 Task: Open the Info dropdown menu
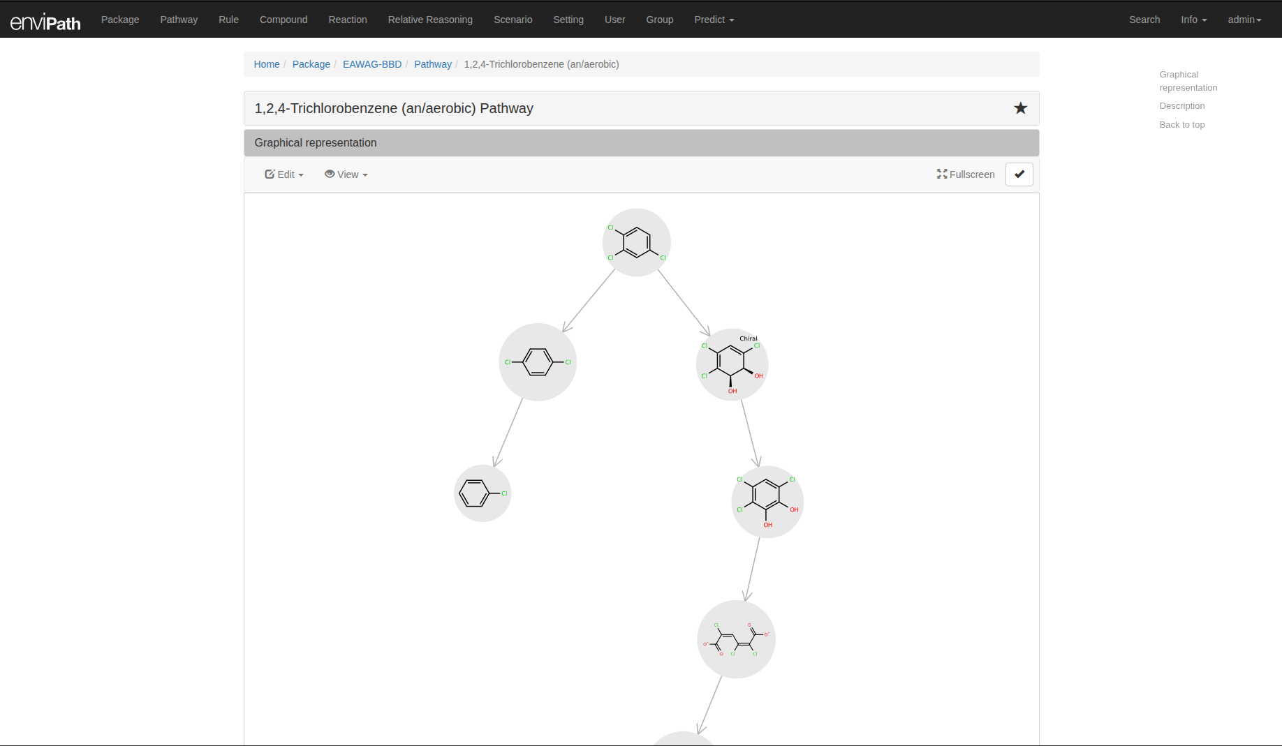1193,20
